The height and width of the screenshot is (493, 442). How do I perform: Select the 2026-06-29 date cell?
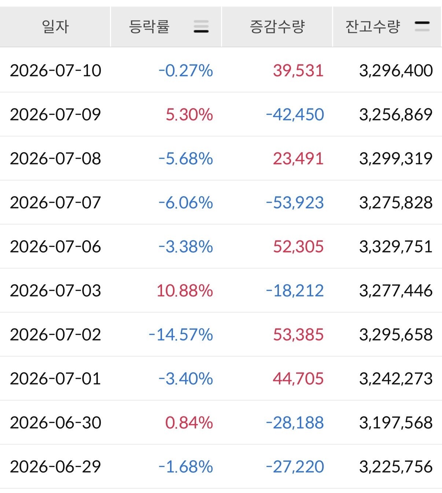(x=55, y=467)
